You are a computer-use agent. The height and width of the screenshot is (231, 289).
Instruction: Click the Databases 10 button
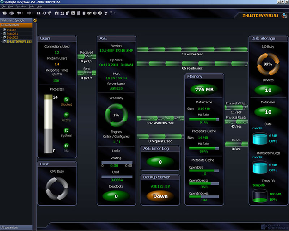point(268,112)
